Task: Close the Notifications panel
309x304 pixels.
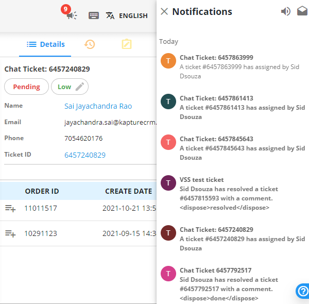Action: pyautogui.click(x=164, y=11)
